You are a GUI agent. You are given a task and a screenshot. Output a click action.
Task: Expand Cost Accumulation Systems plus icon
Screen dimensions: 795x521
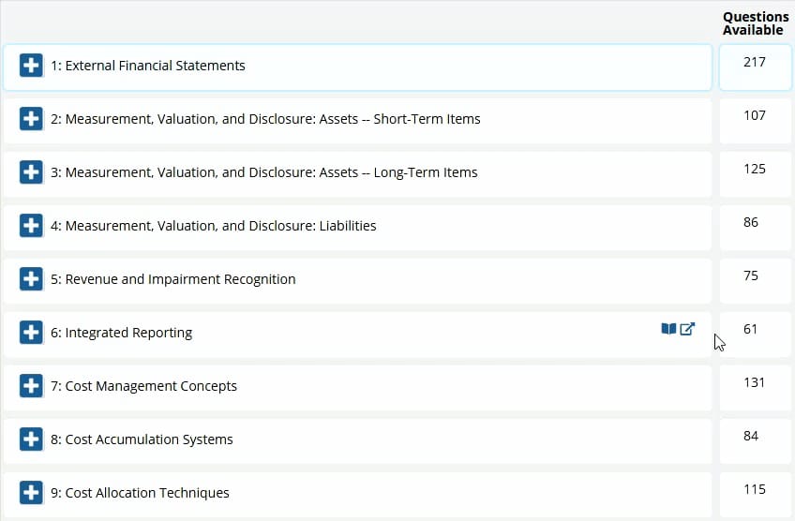(x=31, y=439)
